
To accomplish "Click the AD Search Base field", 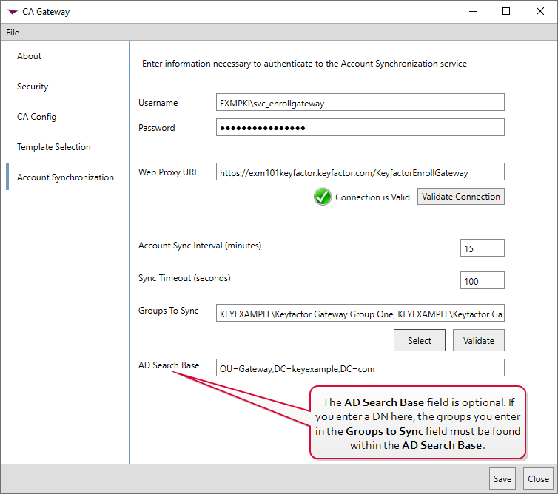I will pos(360,368).
